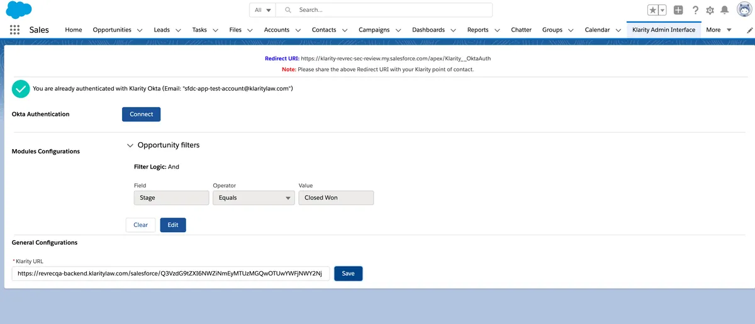The height and width of the screenshot is (324, 755).
Task: Expand the Contacts tab chevron
Action: click(x=345, y=30)
